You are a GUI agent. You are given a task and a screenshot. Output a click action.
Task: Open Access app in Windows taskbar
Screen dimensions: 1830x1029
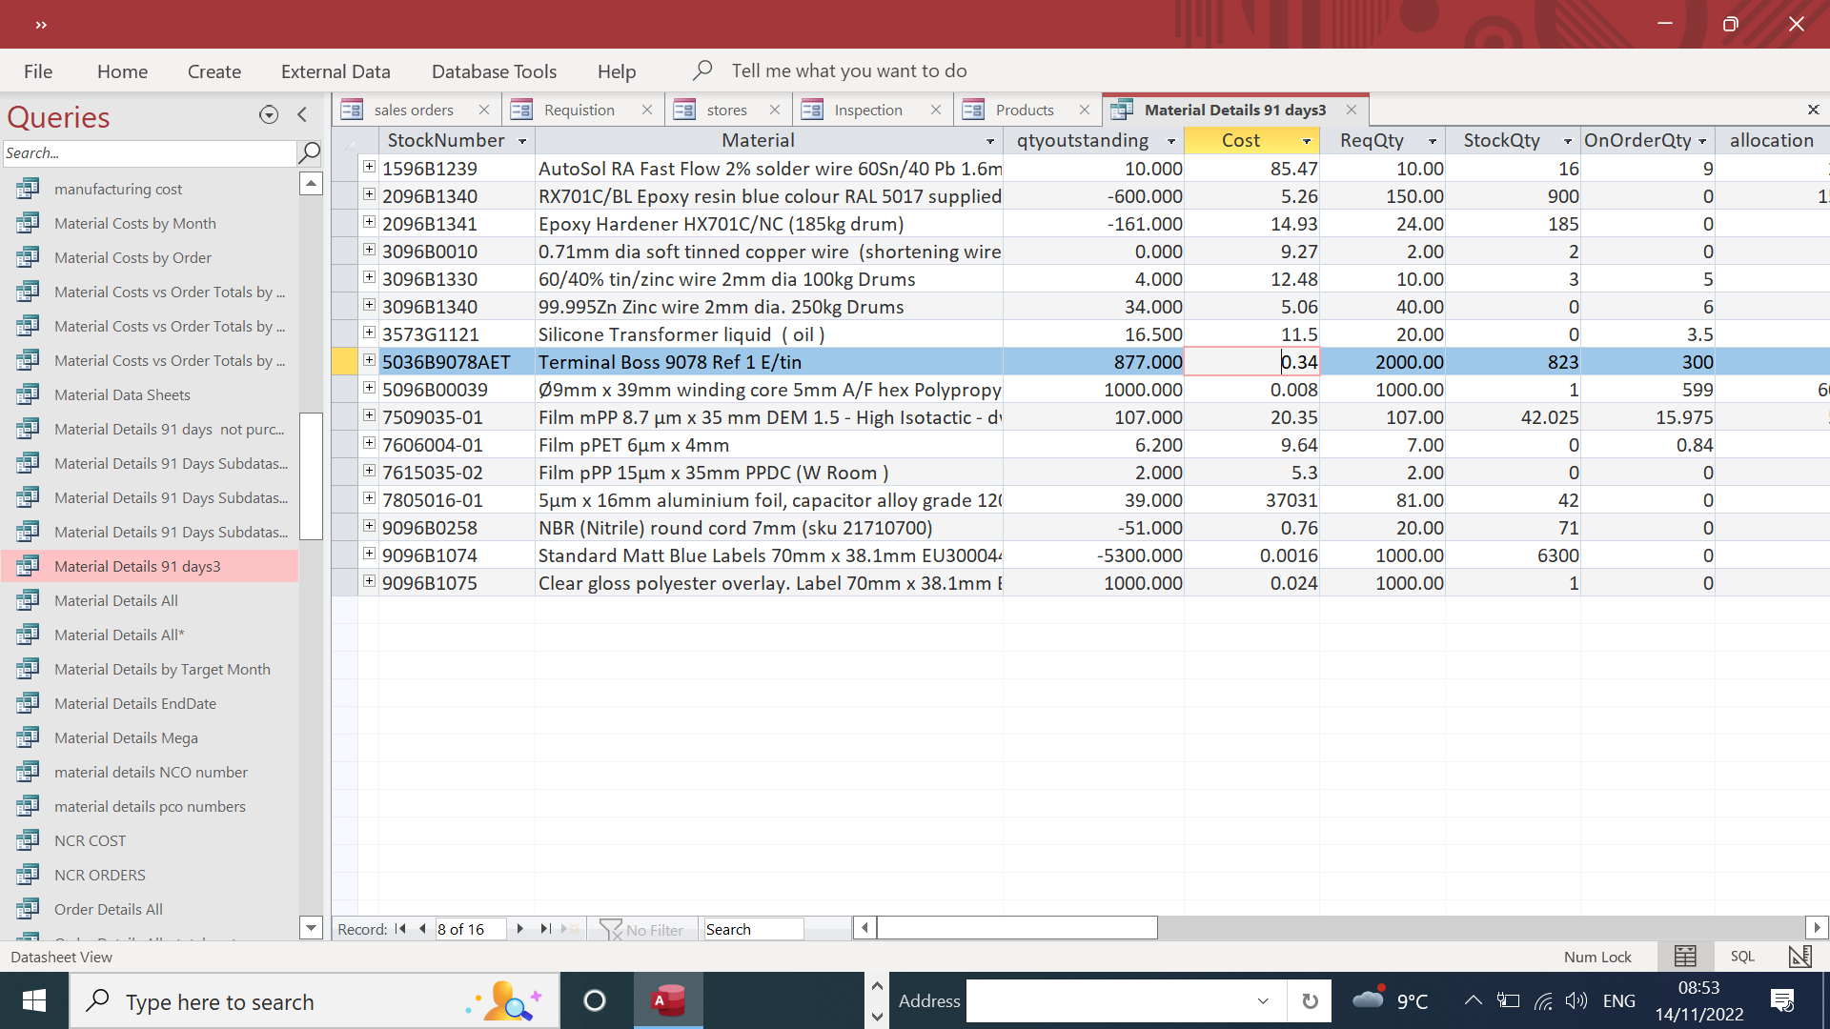tap(668, 1000)
